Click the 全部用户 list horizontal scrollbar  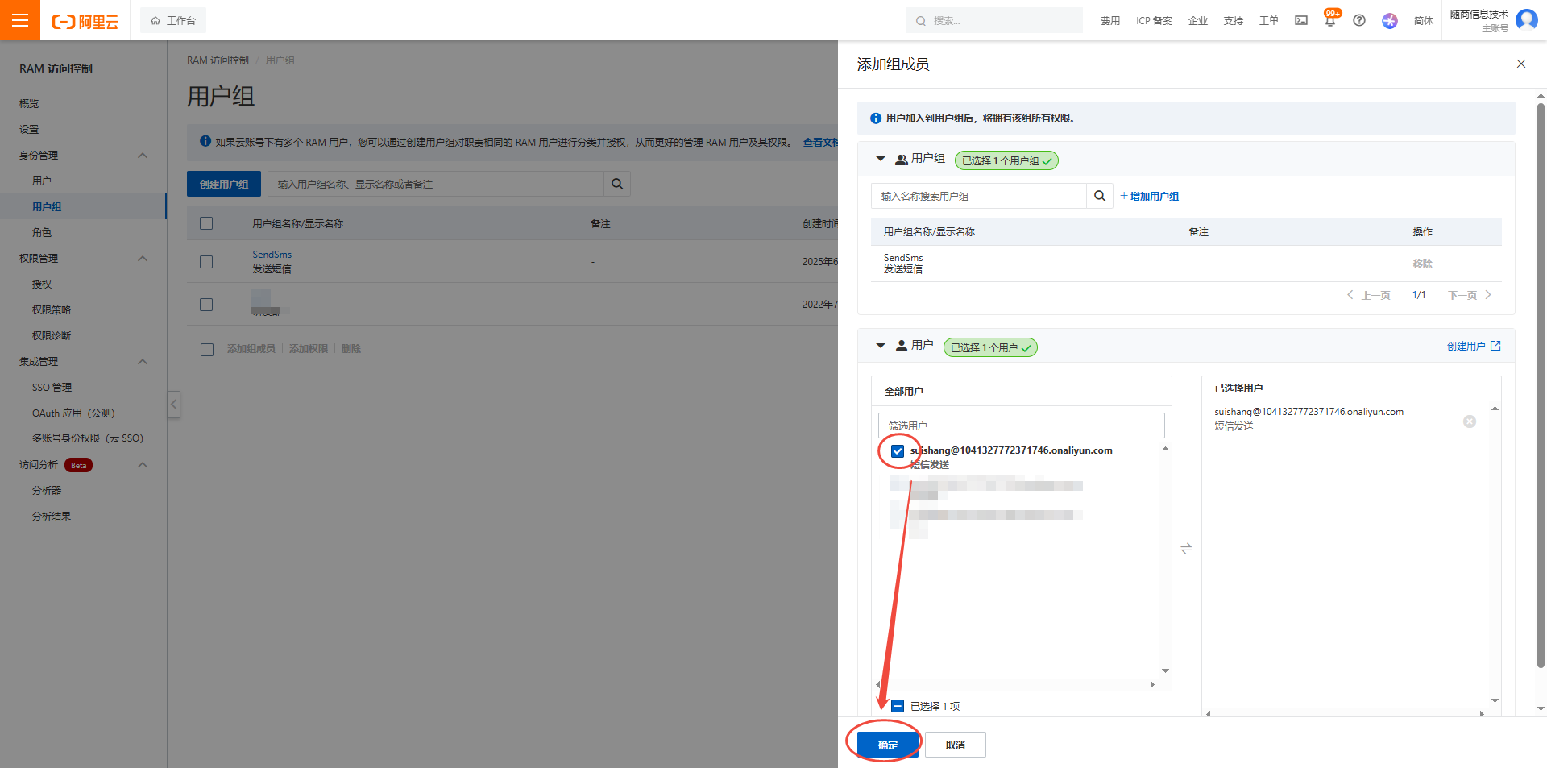(x=1015, y=684)
